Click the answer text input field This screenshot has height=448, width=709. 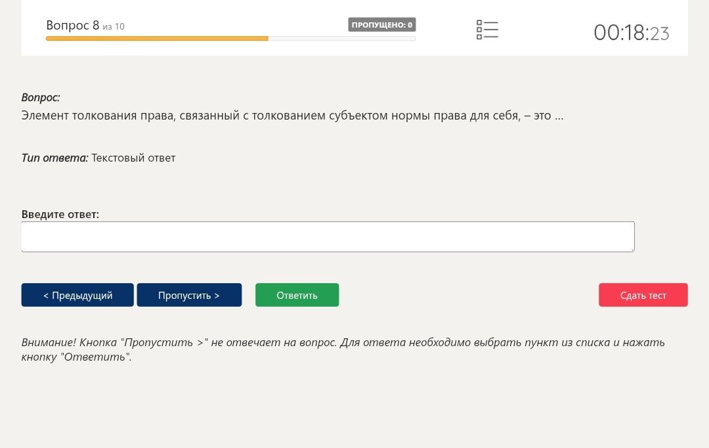tap(328, 236)
